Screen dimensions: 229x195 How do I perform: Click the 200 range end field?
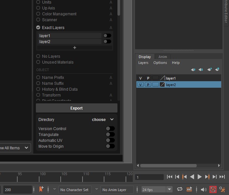[x=17, y=189]
